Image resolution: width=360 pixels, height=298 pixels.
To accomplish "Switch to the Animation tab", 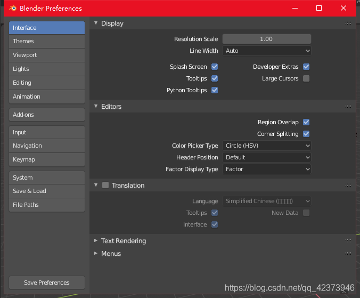I will [x=47, y=96].
